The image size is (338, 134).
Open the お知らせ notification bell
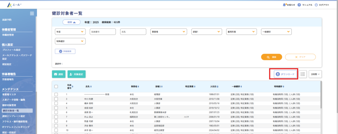(284, 5)
